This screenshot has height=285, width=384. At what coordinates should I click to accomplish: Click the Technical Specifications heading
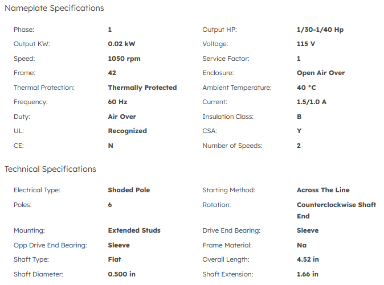[x=50, y=169]
